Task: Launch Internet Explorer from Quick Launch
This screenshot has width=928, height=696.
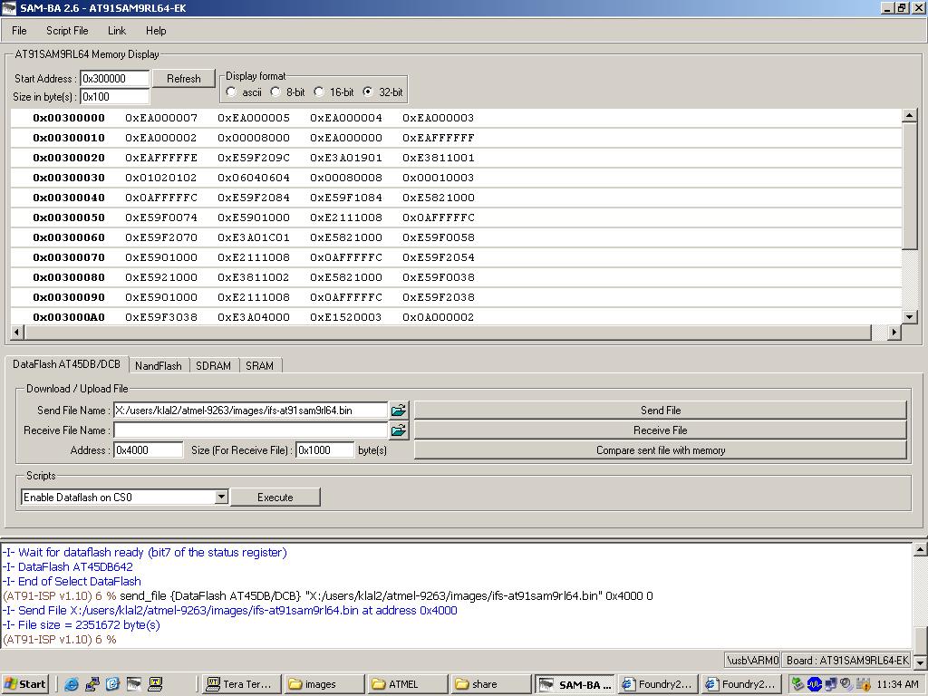Action: point(71,684)
